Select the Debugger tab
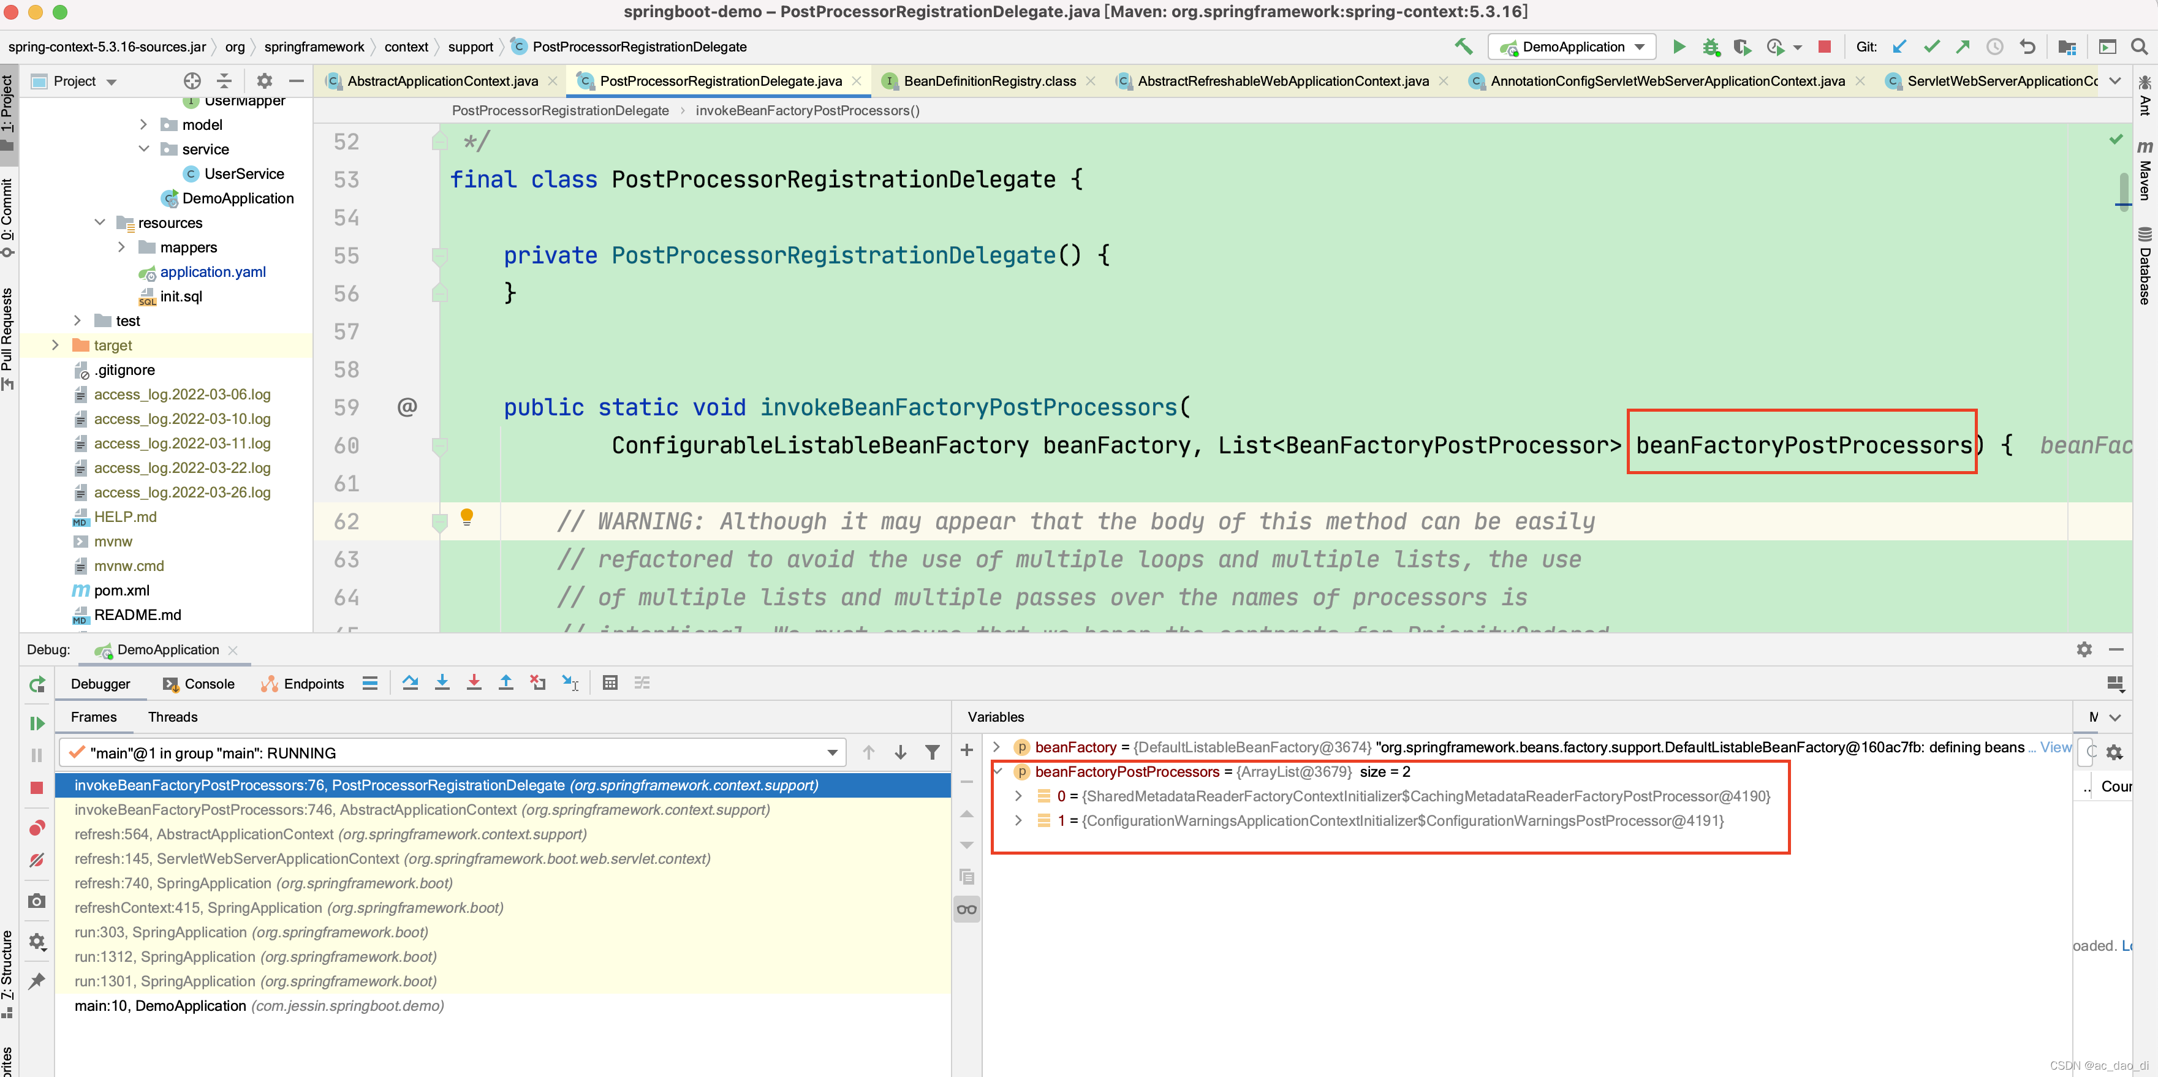This screenshot has width=2158, height=1077. tap(100, 684)
